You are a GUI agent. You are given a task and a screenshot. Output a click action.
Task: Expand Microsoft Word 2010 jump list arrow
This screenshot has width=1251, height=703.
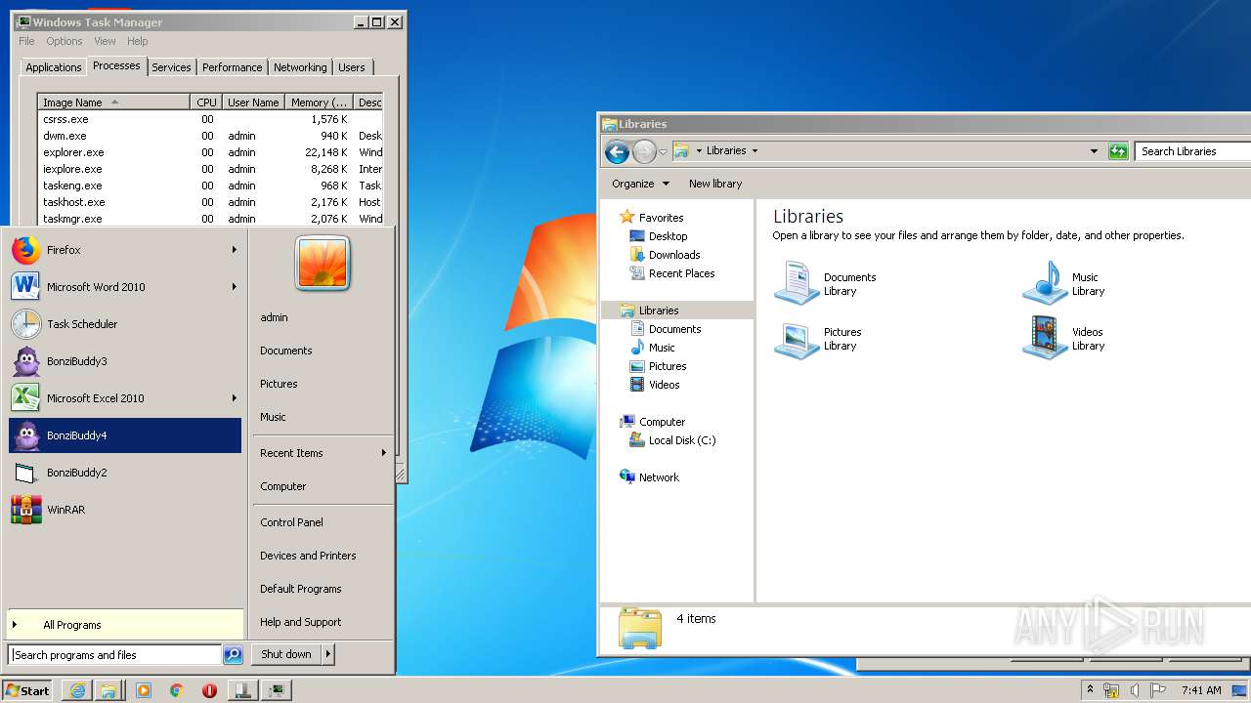235,287
